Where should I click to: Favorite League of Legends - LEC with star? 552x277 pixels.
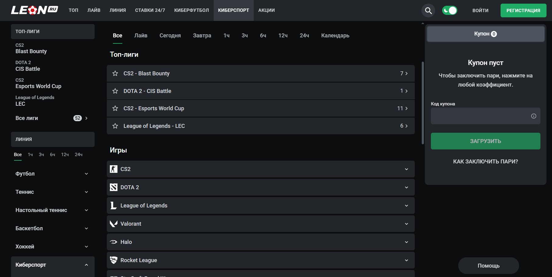(115, 126)
